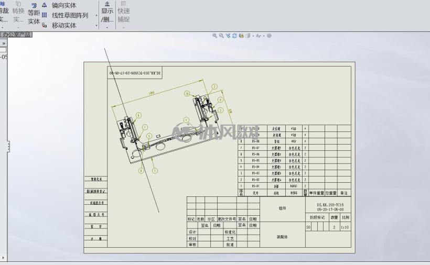Click the 设计 cell in title block
430x265 pixels.
192,232
